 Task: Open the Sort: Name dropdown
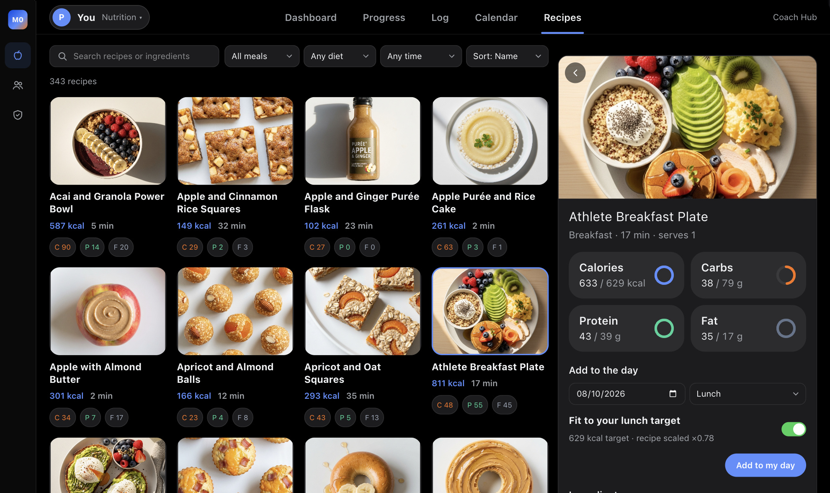507,56
